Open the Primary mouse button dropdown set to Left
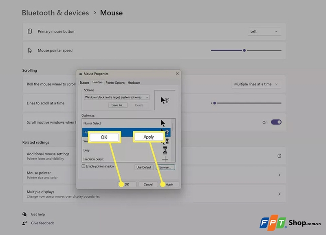This screenshot has height=235, width=326. click(x=264, y=32)
